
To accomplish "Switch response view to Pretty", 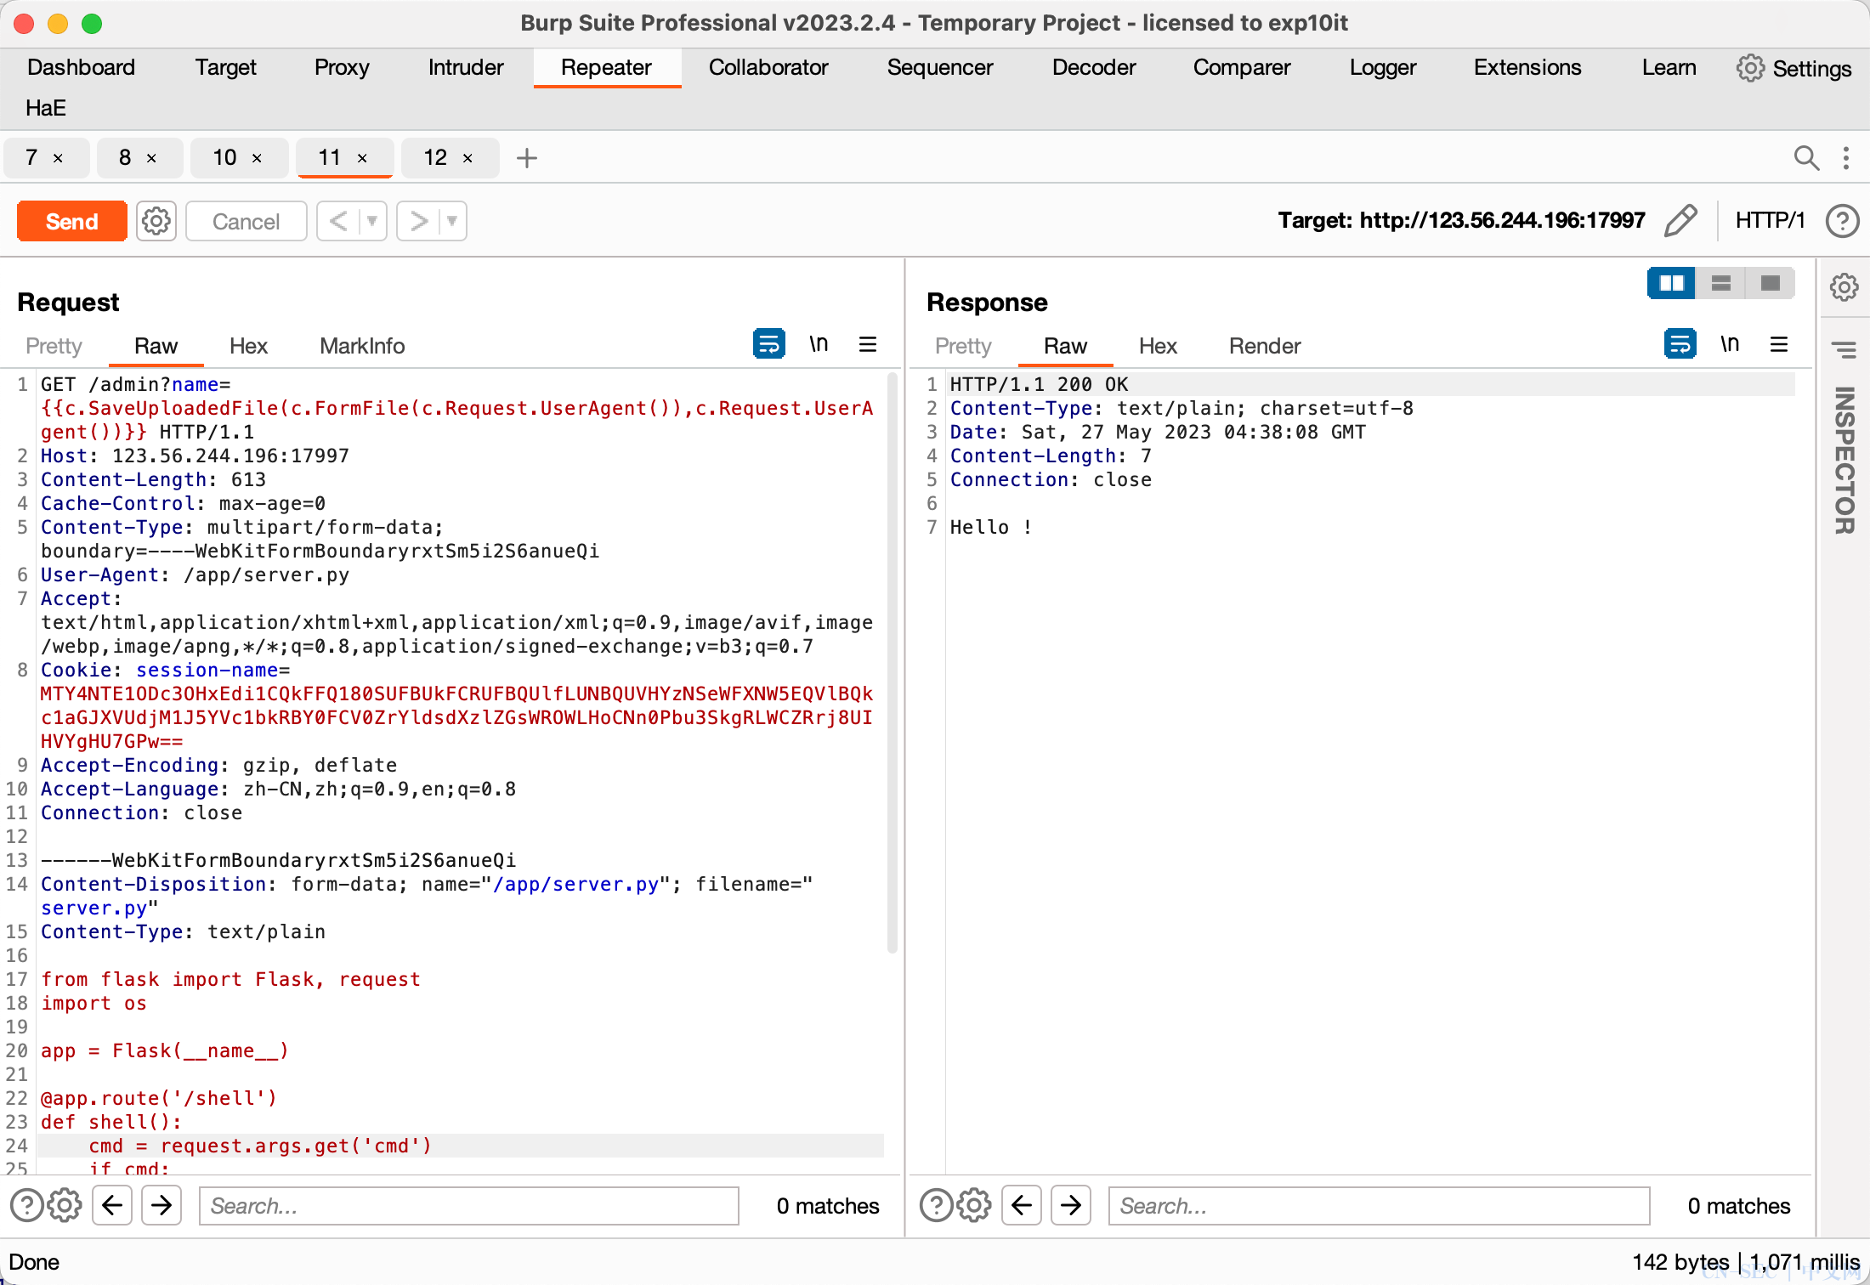I will (x=963, y=346).
